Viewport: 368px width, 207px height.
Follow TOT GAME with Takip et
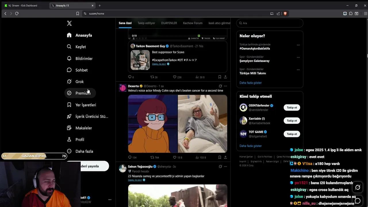tap(292, 134)
